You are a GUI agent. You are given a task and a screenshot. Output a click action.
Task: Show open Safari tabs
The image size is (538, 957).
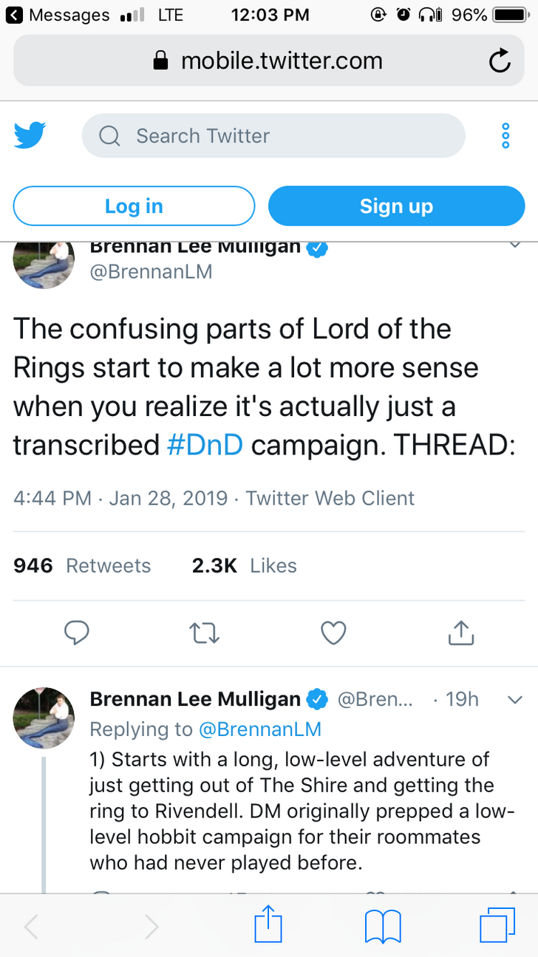(x=497, y=926)
